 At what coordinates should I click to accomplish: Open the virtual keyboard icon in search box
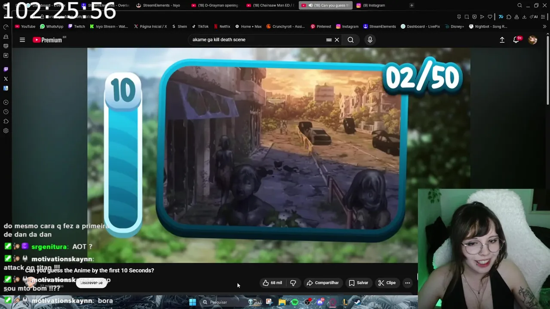pyautogui.click(x=329, y=40)
